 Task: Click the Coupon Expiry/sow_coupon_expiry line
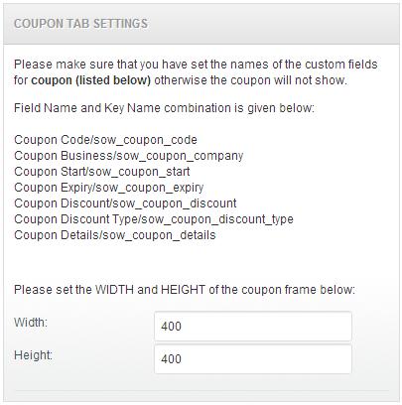(x=109, y=188)
